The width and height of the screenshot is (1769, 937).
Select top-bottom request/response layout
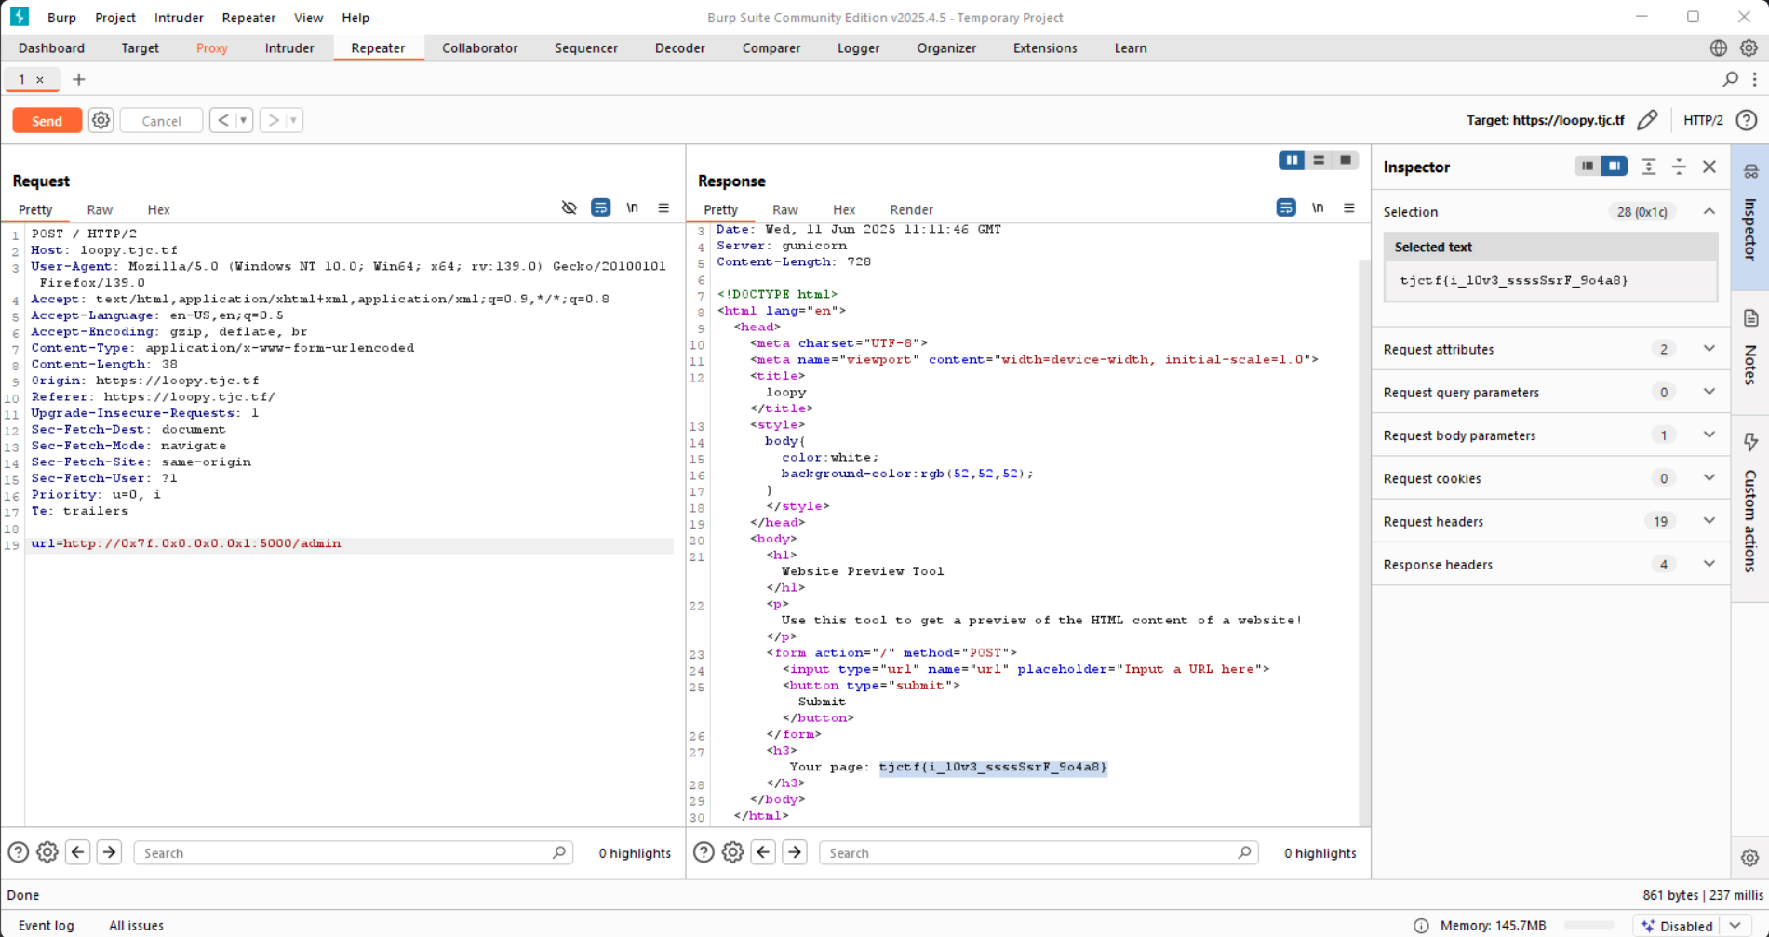click(1319, 160)
